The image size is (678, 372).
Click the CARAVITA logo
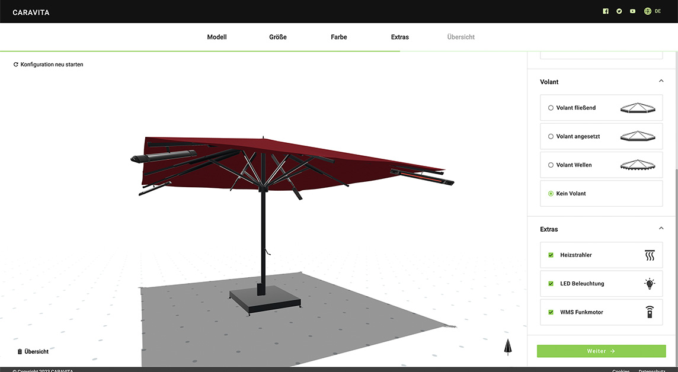pyautogui.click(x=31, y=12)
